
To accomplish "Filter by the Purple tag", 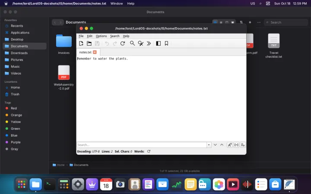I will tap(25, 142).
